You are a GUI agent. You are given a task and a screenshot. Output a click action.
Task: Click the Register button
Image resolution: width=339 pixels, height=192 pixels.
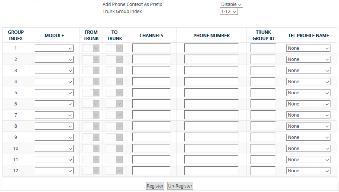(155, 186)
